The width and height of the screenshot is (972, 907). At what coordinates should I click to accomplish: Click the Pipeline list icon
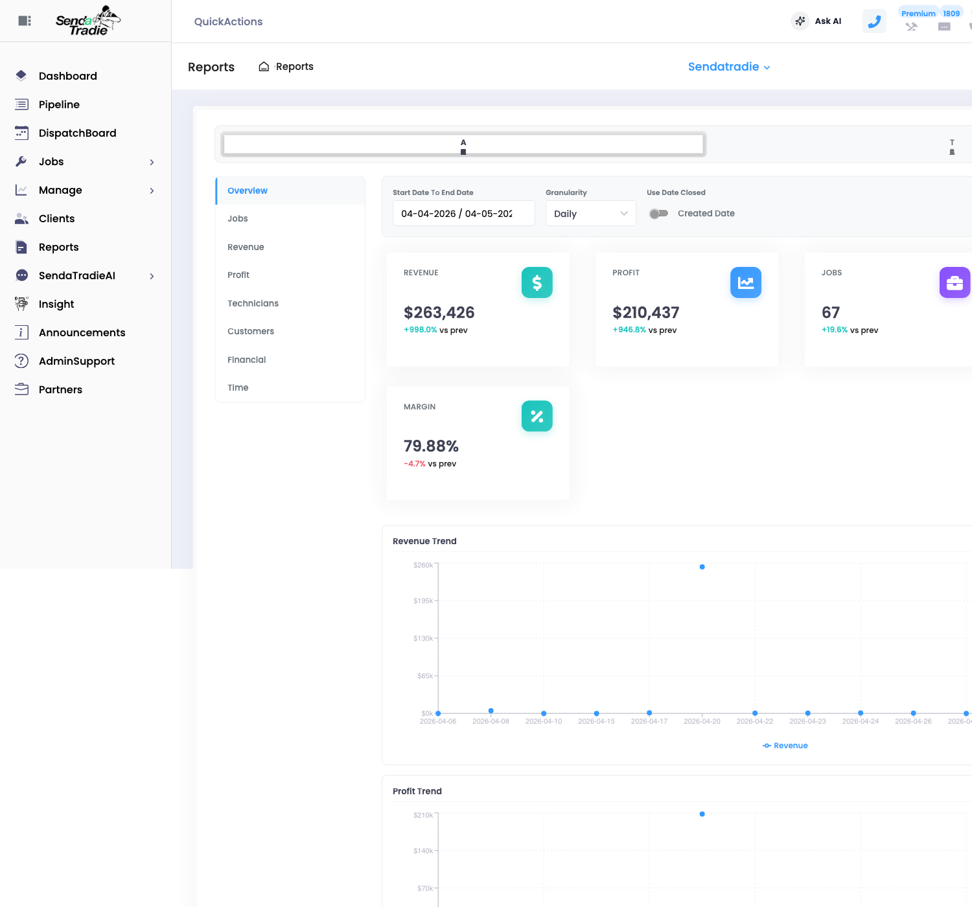point(21,104)
